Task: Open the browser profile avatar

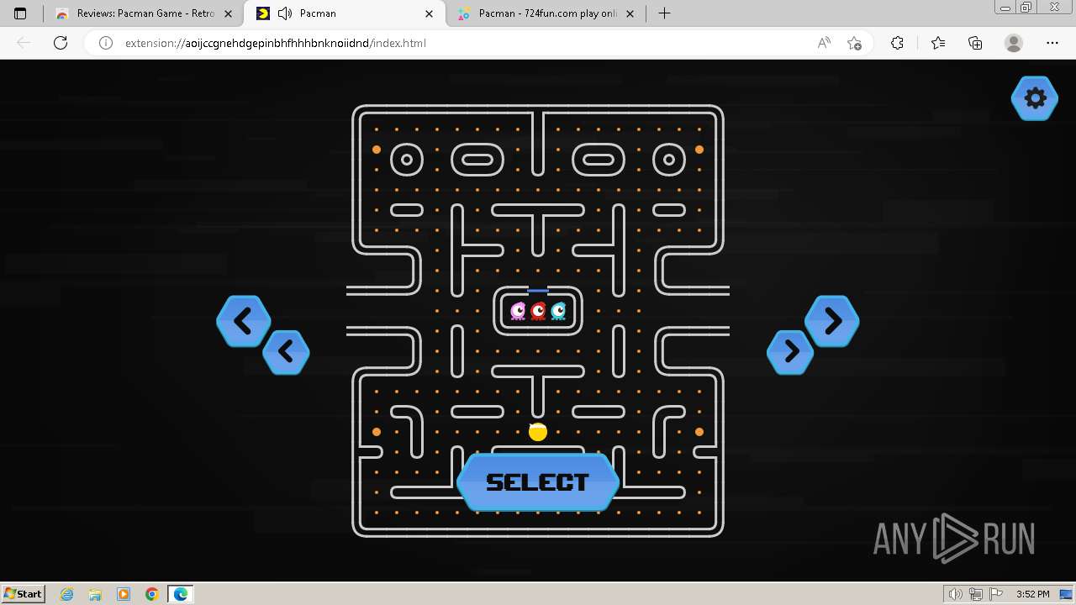Action: tap(1014, 43)
